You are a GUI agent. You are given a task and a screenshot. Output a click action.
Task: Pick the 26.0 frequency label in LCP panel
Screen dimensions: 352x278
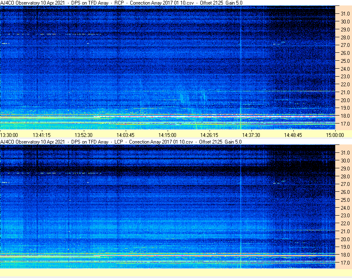tap(345, 192)
